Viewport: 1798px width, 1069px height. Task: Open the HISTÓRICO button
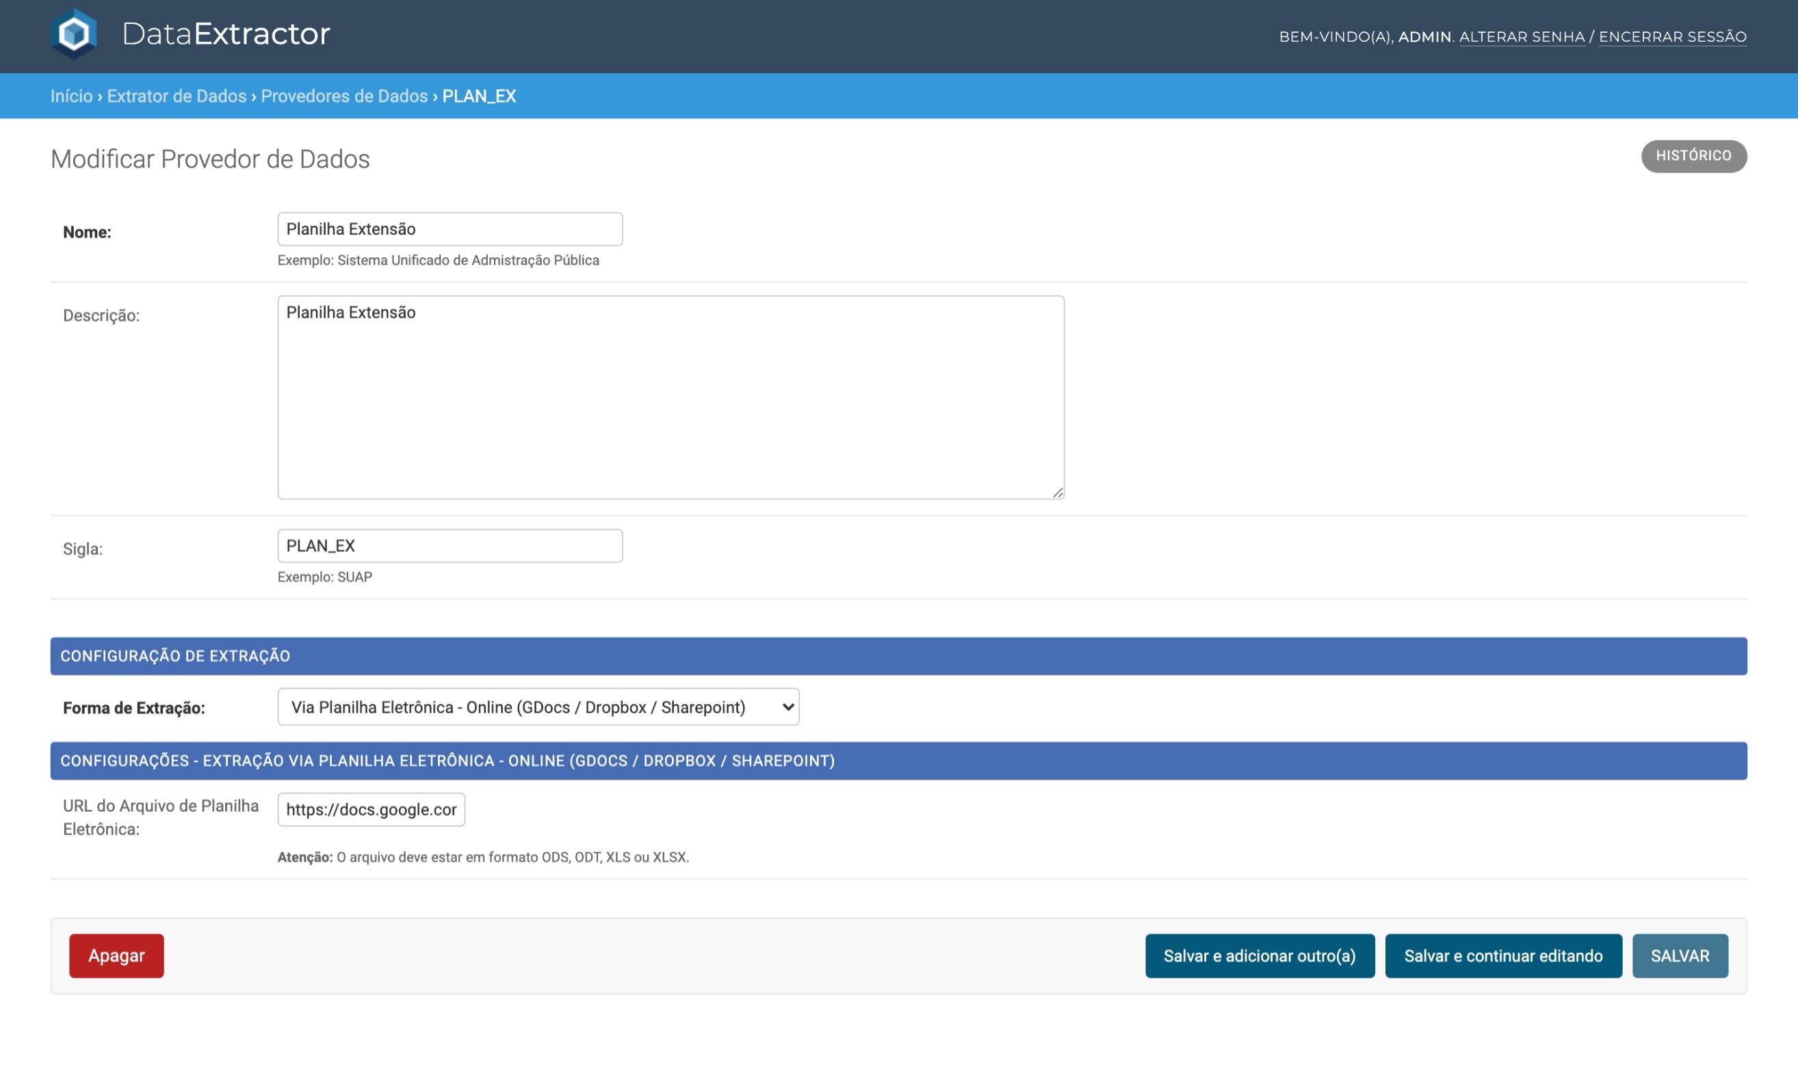pos(1693,155)
